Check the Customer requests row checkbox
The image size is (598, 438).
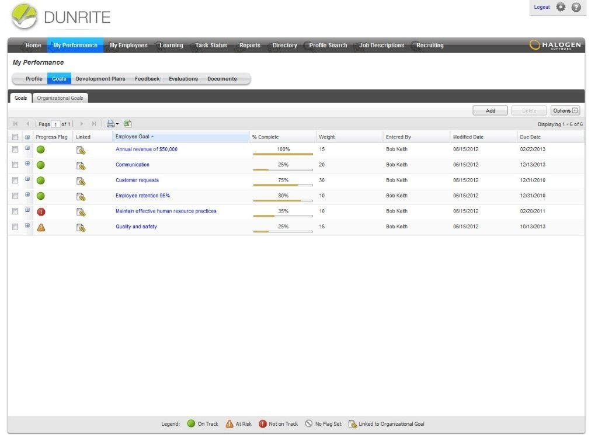tap(15, 180)
